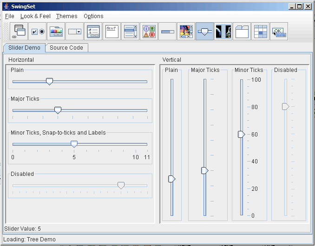Open the File menu
The height and width of the screenshot is (246, 315).
(x=10, y=16)
